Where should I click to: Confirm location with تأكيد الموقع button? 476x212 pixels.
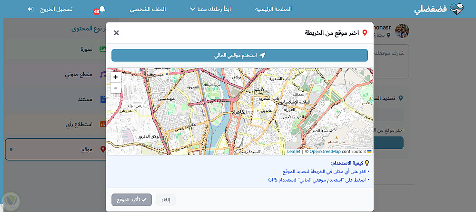(131, 200)
